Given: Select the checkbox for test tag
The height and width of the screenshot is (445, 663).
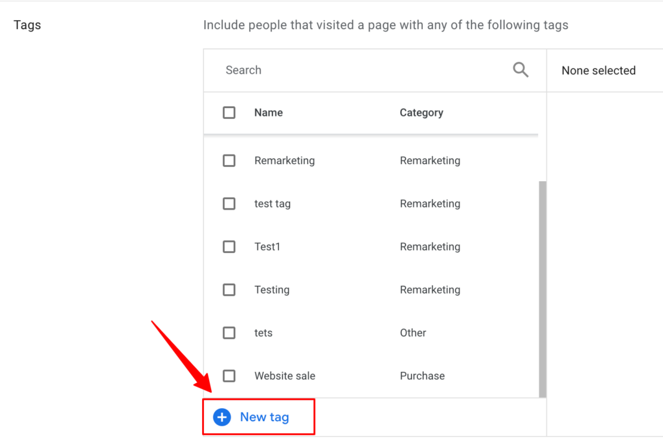Looking at the screenshot, I should point(229,203).
